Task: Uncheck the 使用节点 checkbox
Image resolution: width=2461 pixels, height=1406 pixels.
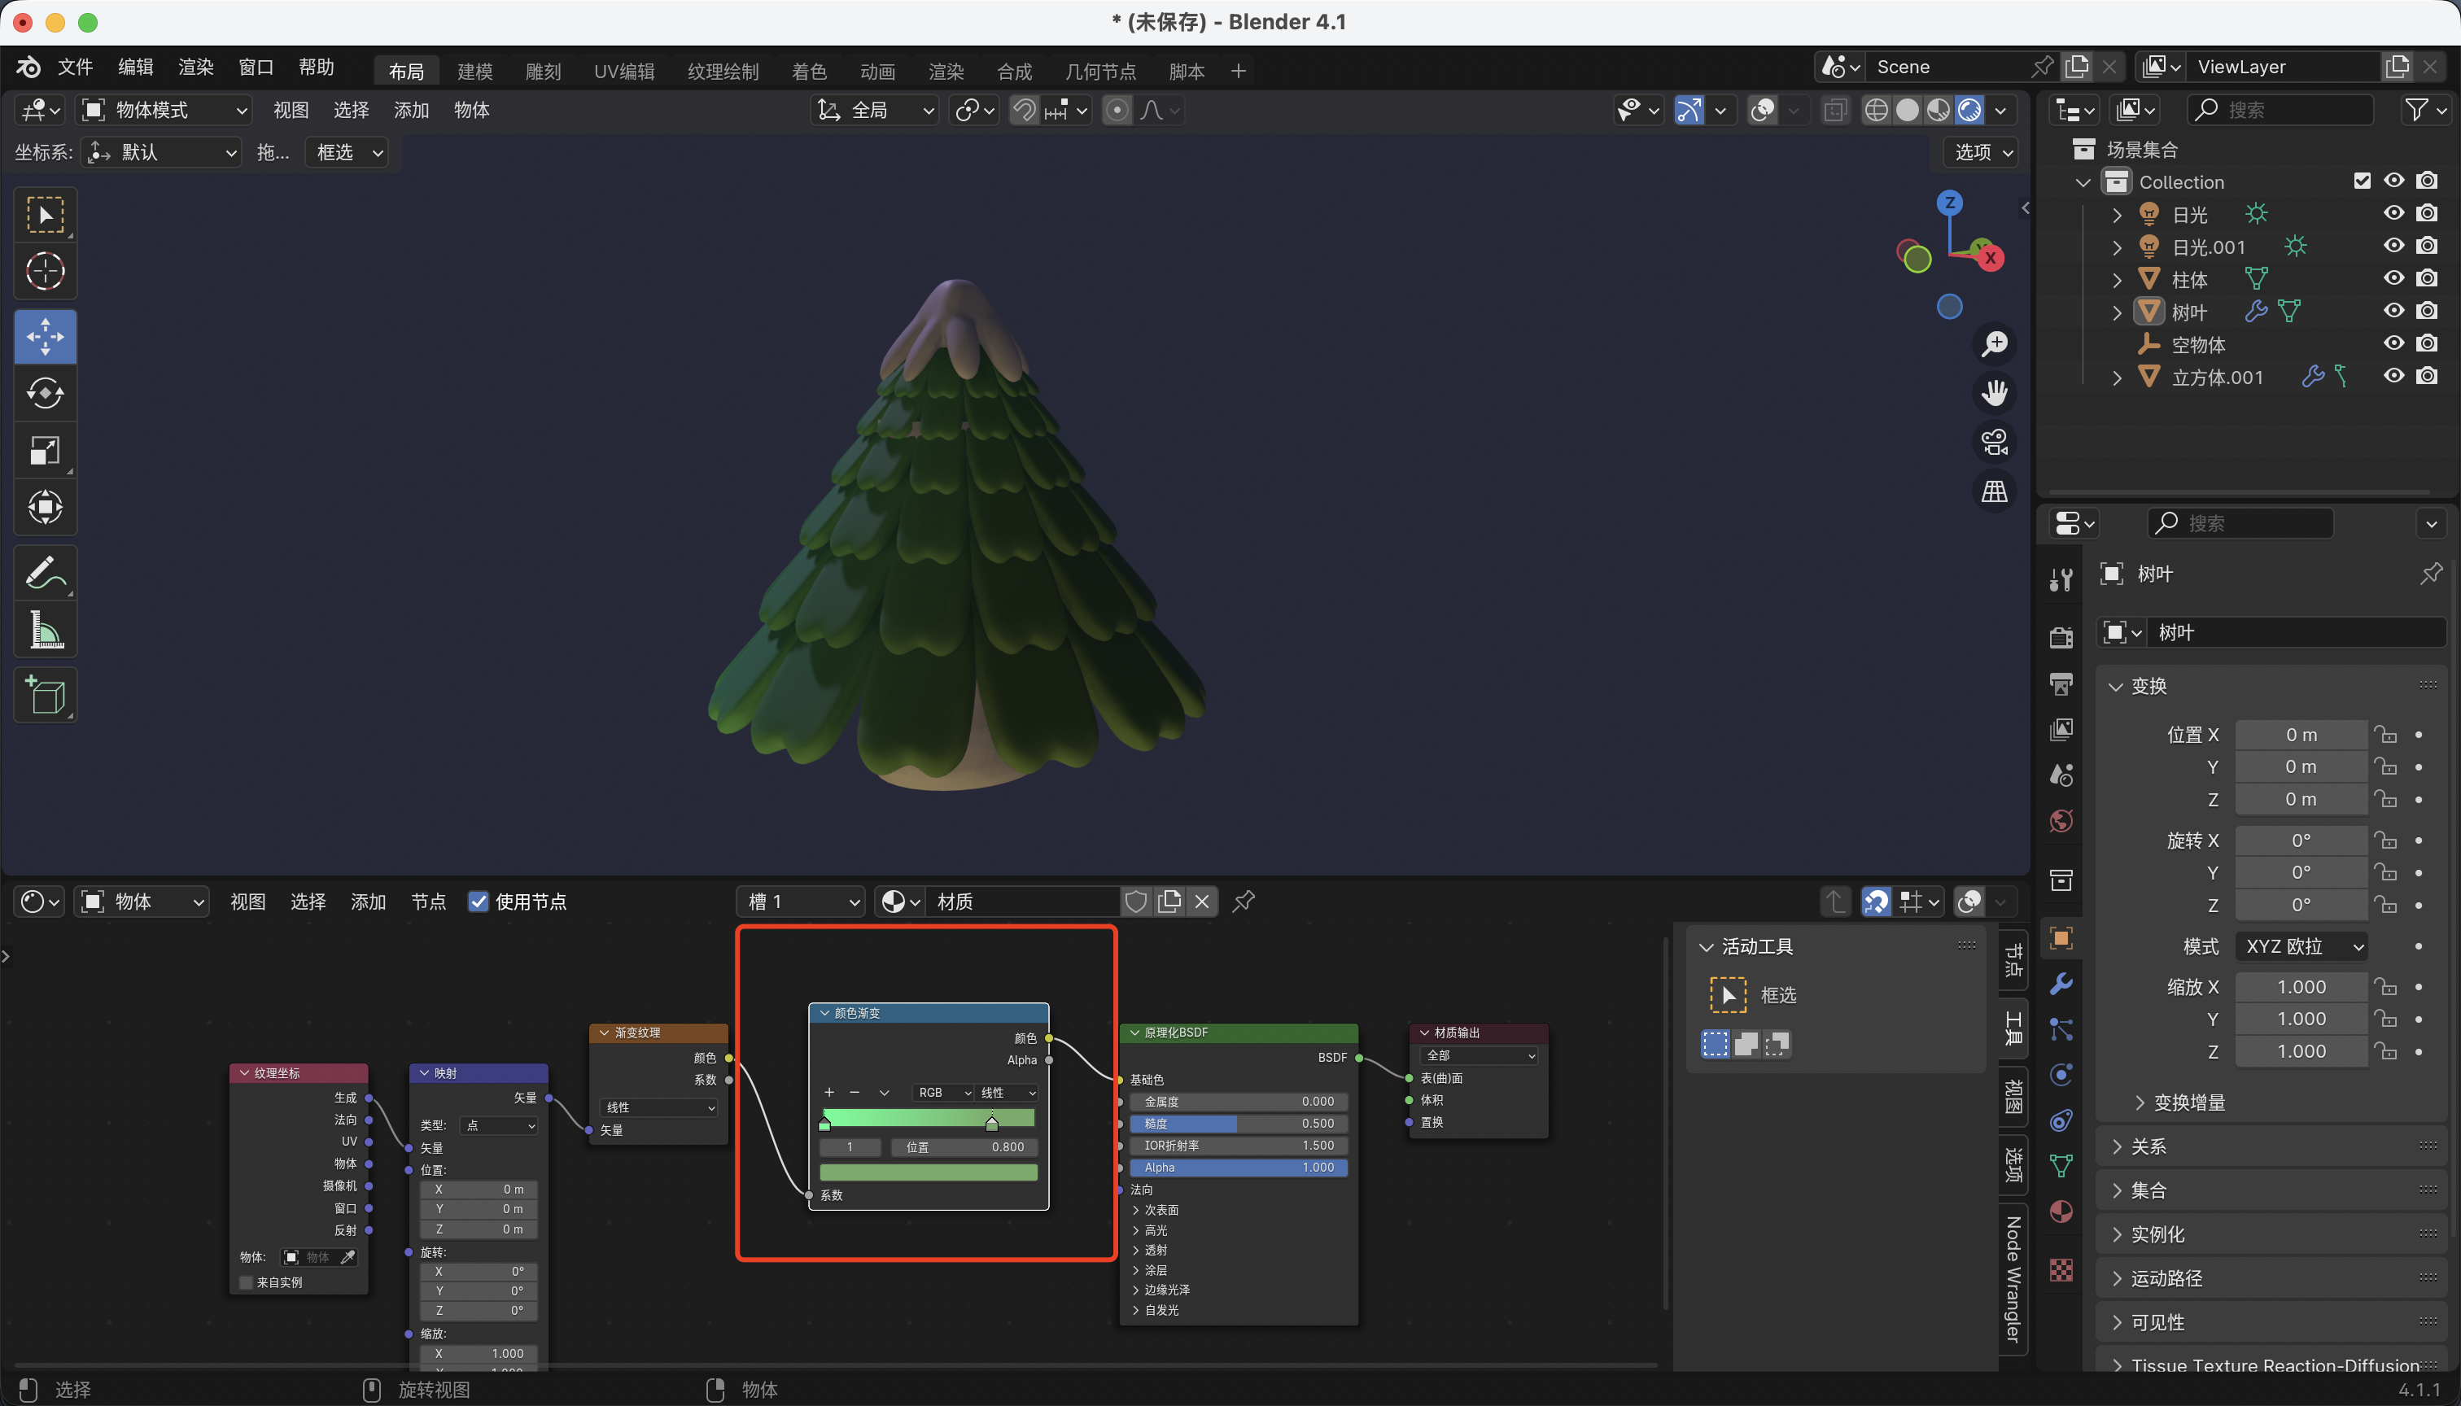Action: click(x=478, y=901)
